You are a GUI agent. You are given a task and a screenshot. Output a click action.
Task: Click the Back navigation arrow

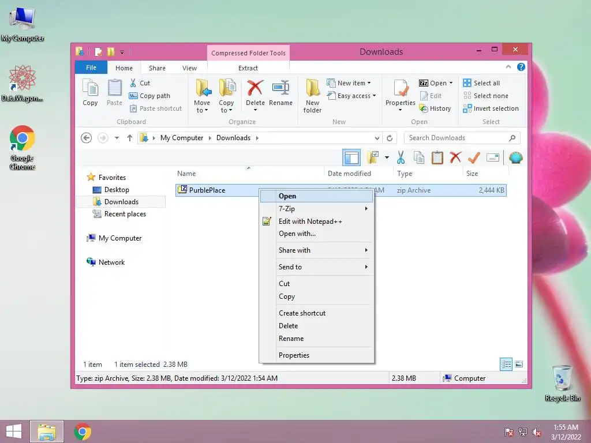[87, 138]
